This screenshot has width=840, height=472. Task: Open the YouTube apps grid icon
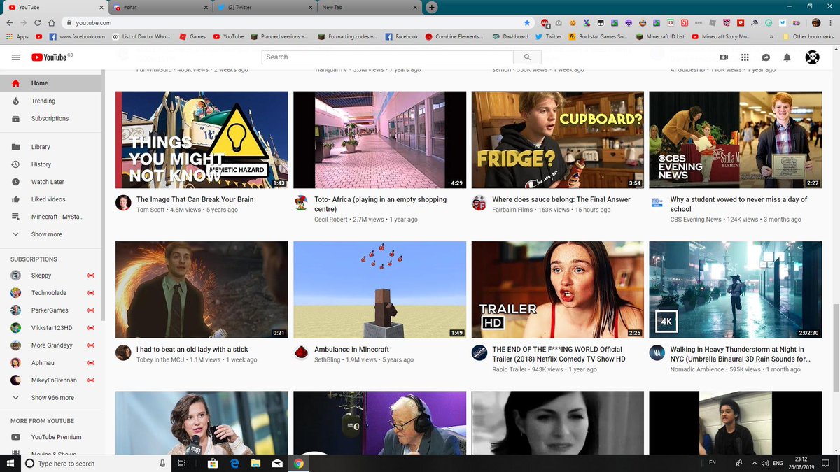click(x=745, y=57)
